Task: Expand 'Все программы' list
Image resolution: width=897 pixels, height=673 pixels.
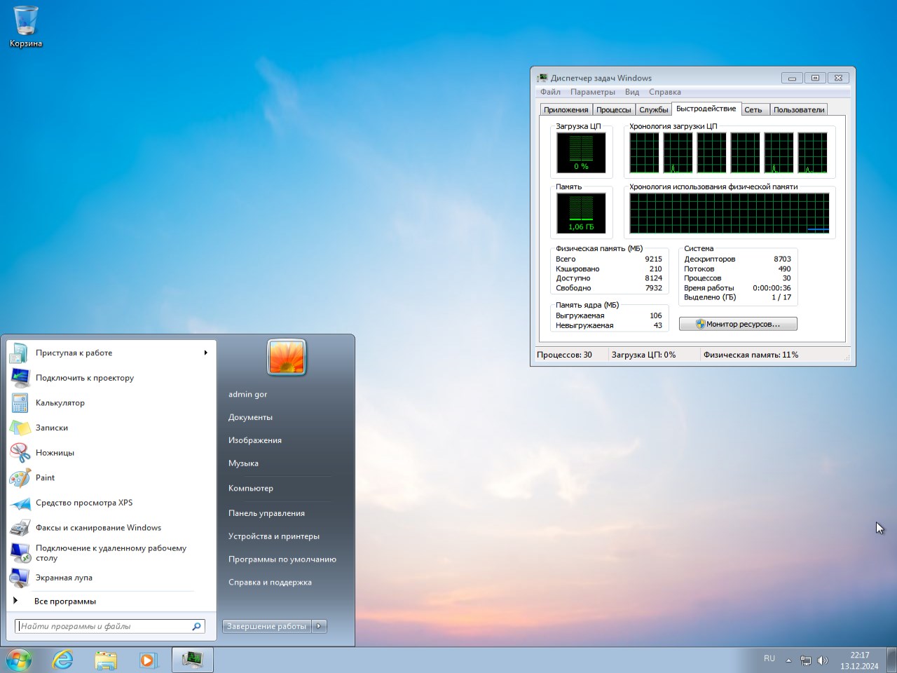Action: pos(64,601)
